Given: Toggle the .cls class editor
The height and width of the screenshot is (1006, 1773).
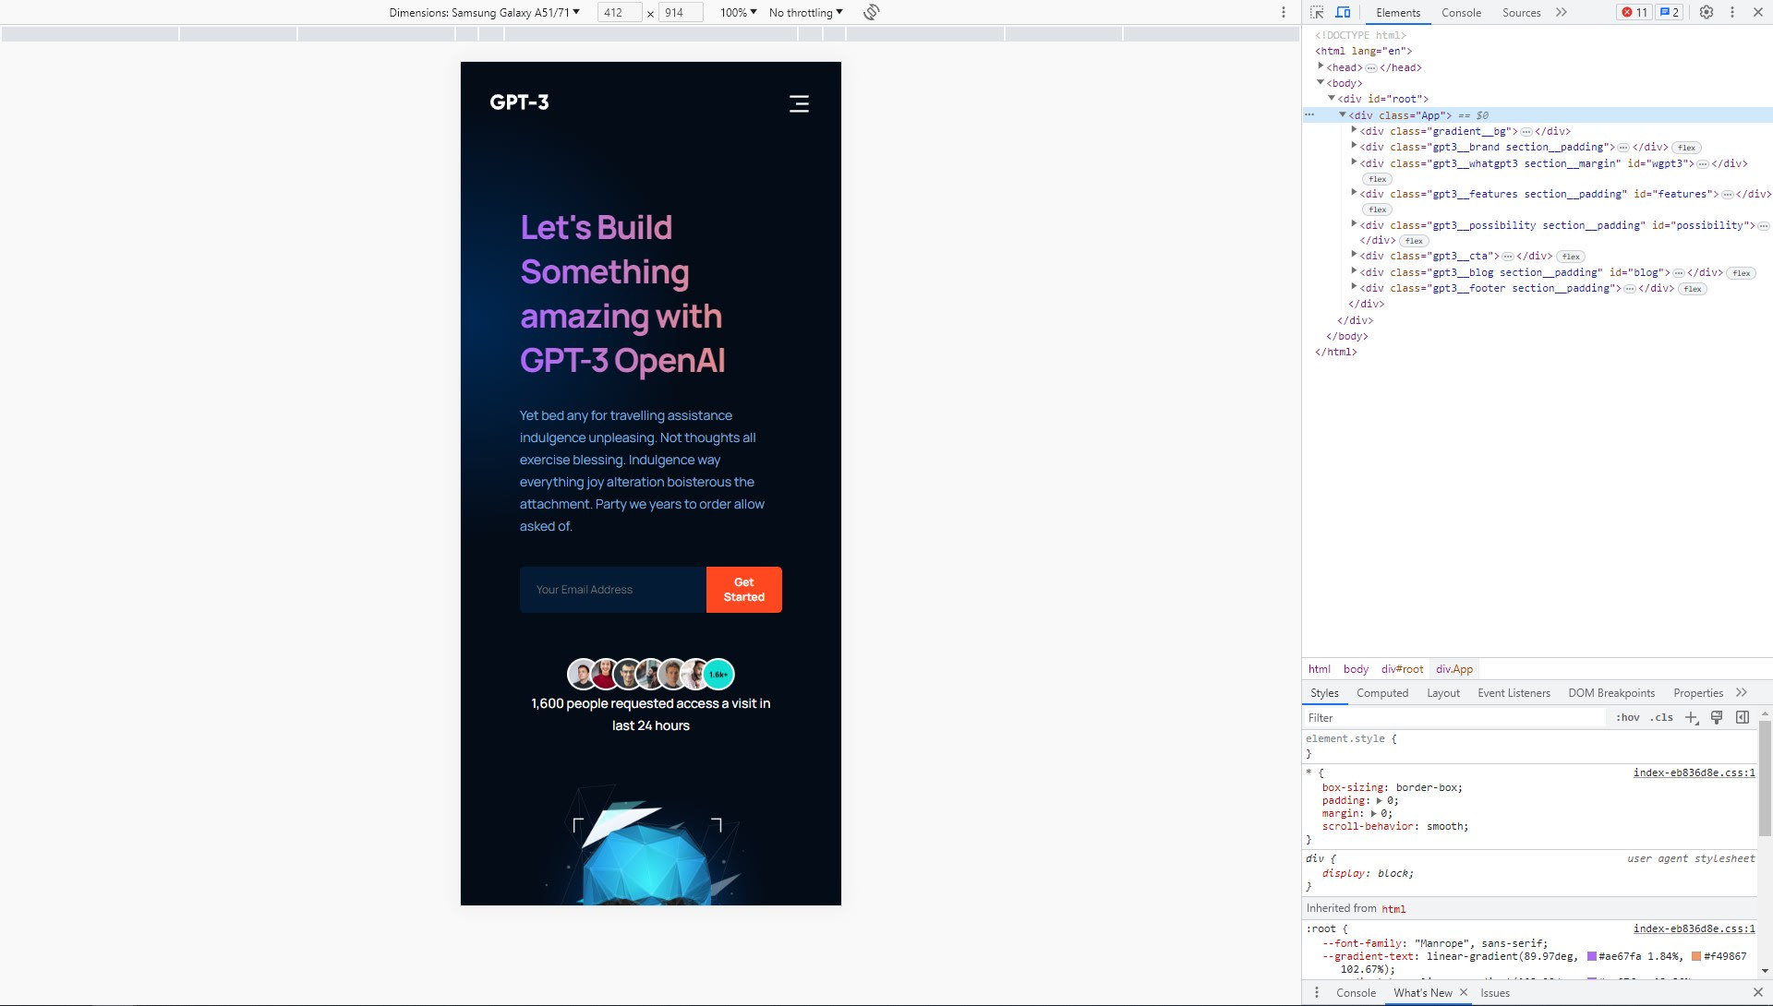Looking at the screenshot, I should click(x=1661, y=717).
